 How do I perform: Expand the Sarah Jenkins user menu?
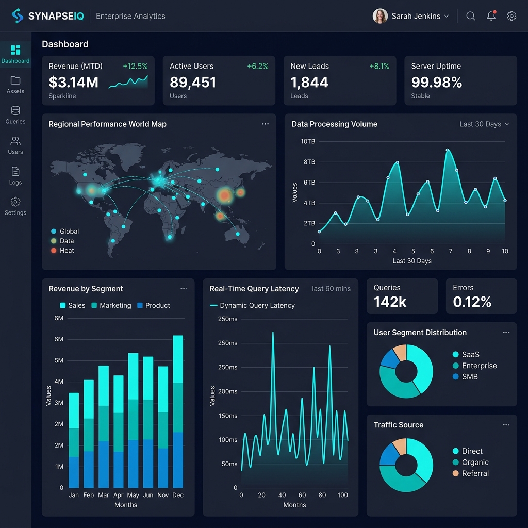411,16
